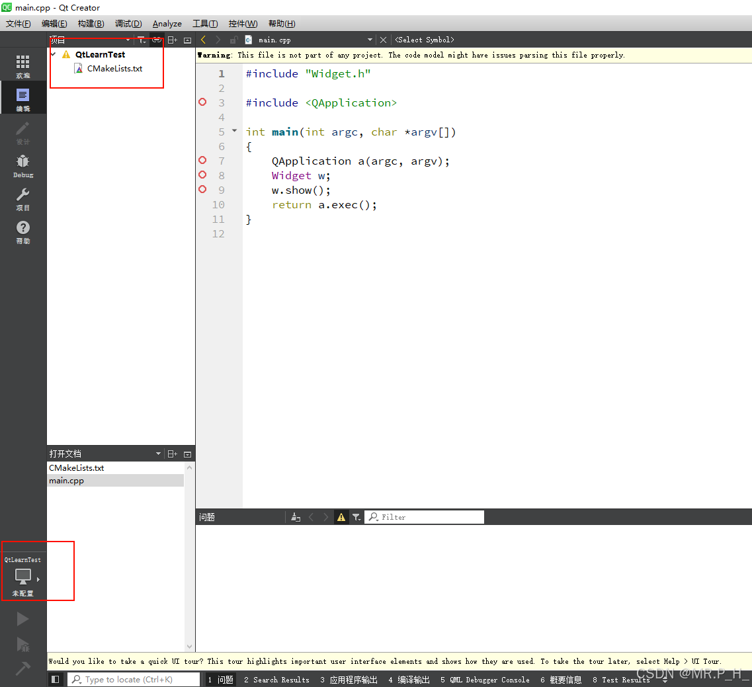752x687 pixels.
Task: Toggle breakpoint on line 9
Action: [202, 189]
